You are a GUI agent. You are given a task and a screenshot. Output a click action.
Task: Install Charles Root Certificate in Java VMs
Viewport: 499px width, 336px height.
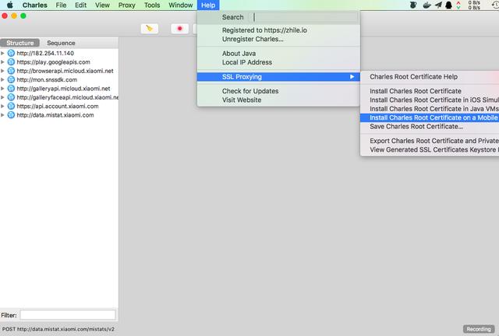coord(430,109)
